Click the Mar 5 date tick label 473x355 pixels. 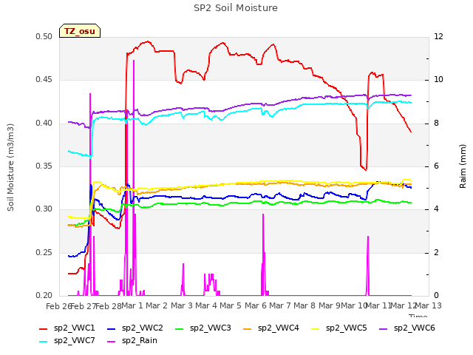[231, 305]
